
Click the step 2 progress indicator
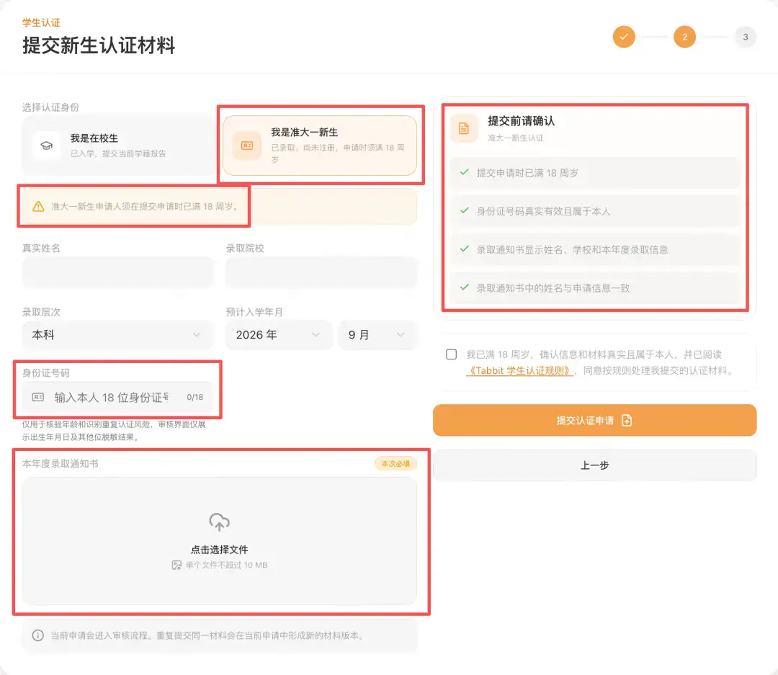pyautogui.click(x=684, y=37)
